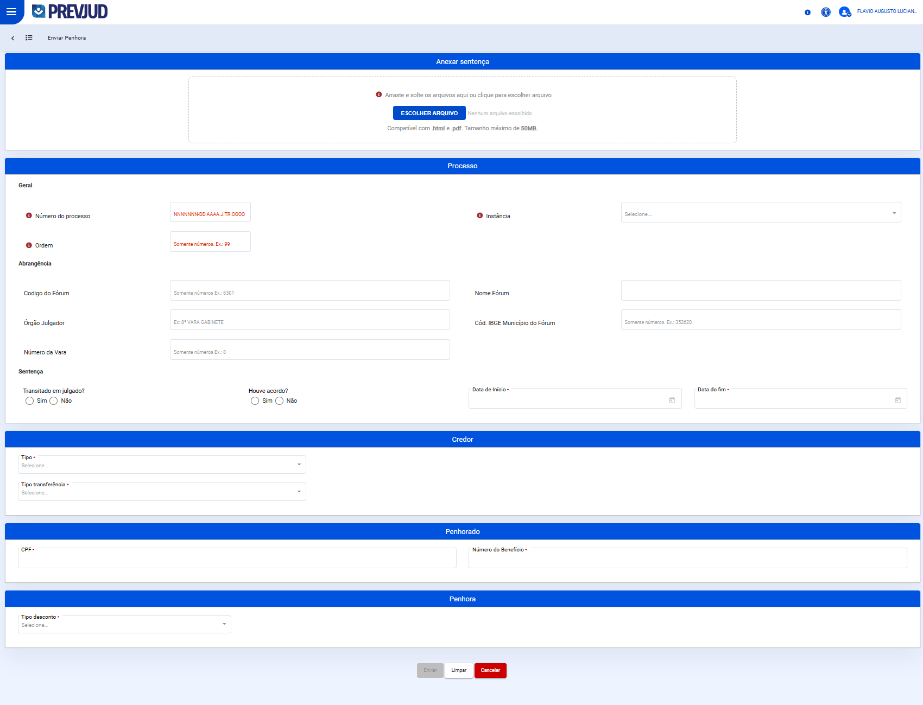Click the Número do processo input field

[210, 213]
